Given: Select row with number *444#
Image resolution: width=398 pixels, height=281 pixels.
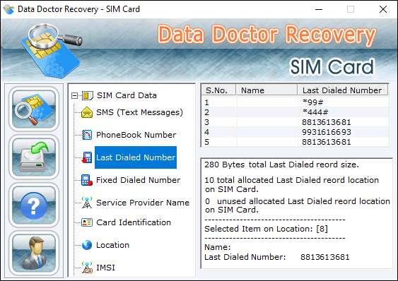Looking at the screenshot, I should pyautogui.click(x=295, y=112).
